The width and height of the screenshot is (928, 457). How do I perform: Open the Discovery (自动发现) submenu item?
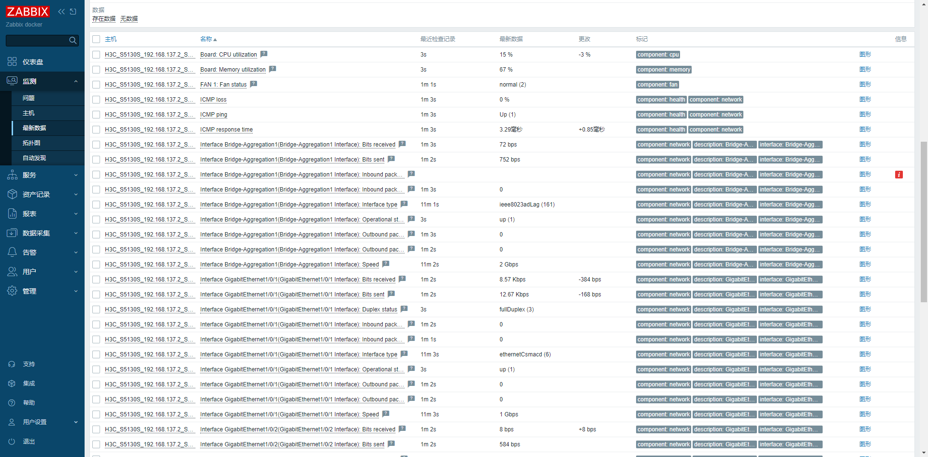pyautogui.click(x=48, y=158)
